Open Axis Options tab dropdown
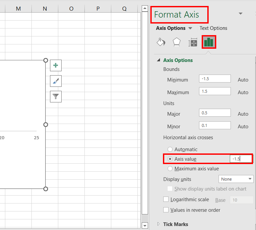Viewport: 256px width, 230px height. pos(190,28)
